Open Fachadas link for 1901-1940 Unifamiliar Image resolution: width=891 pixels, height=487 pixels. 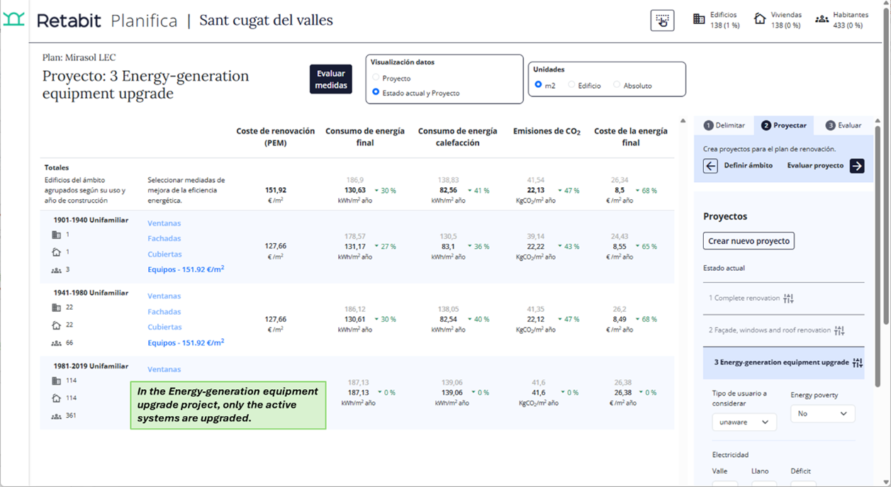(164, 239)
